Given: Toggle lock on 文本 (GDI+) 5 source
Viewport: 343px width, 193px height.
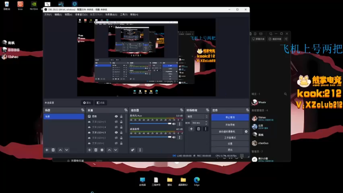Looking at the screenshot, I should 121,122.
